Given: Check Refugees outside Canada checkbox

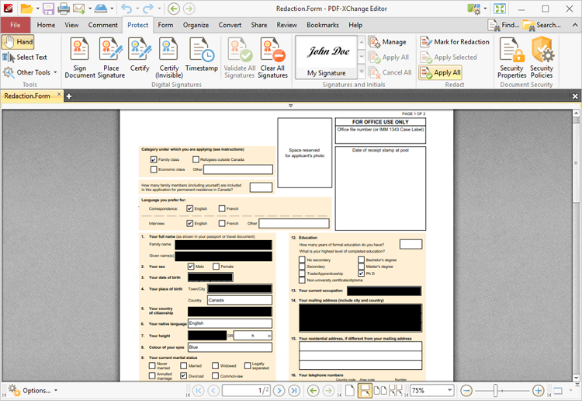Looking at the screenshot, I should 196,159.
